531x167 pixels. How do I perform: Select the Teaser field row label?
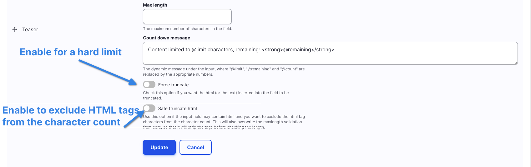tap(30, 30)
